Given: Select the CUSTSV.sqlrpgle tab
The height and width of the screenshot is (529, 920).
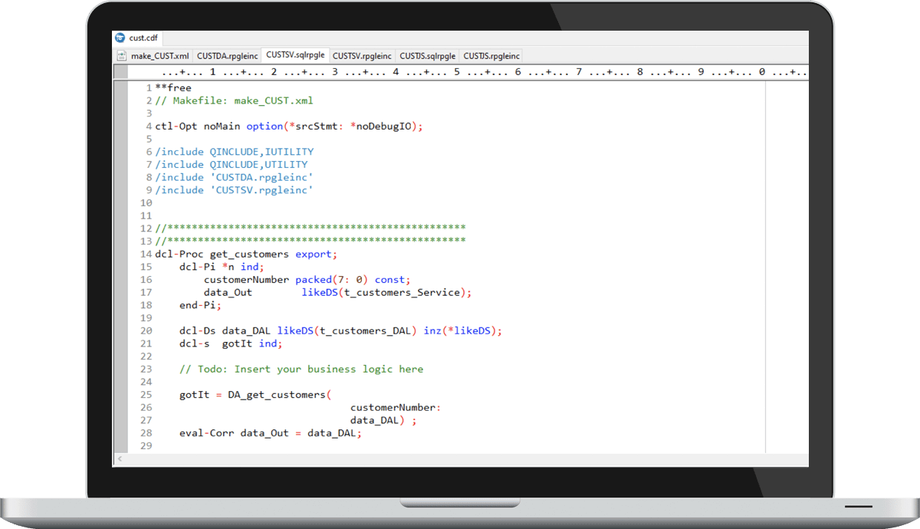Looking at the screenshot, I should click(296, 56).
